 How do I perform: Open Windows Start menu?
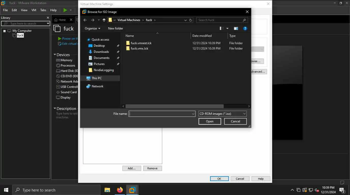coord(6,190)
